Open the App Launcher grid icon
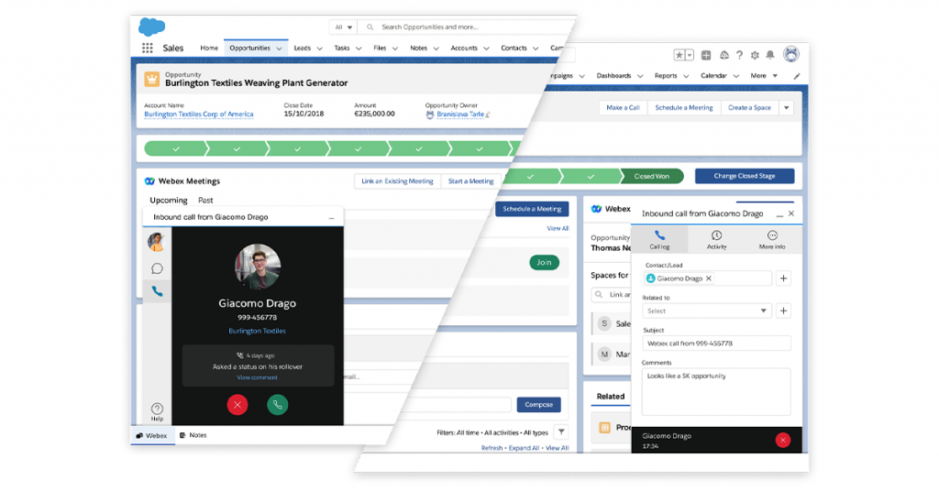This screenshot has width=939, height=491. pos(148,48)
